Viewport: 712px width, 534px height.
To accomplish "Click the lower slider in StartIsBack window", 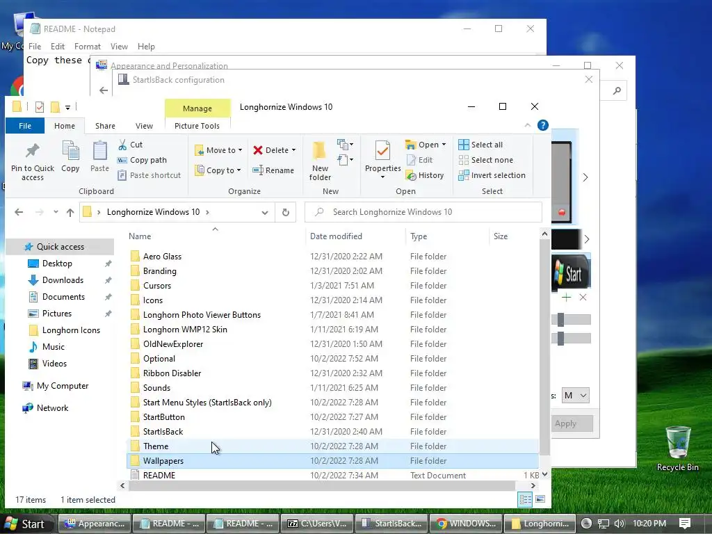I will coord(571,339).
